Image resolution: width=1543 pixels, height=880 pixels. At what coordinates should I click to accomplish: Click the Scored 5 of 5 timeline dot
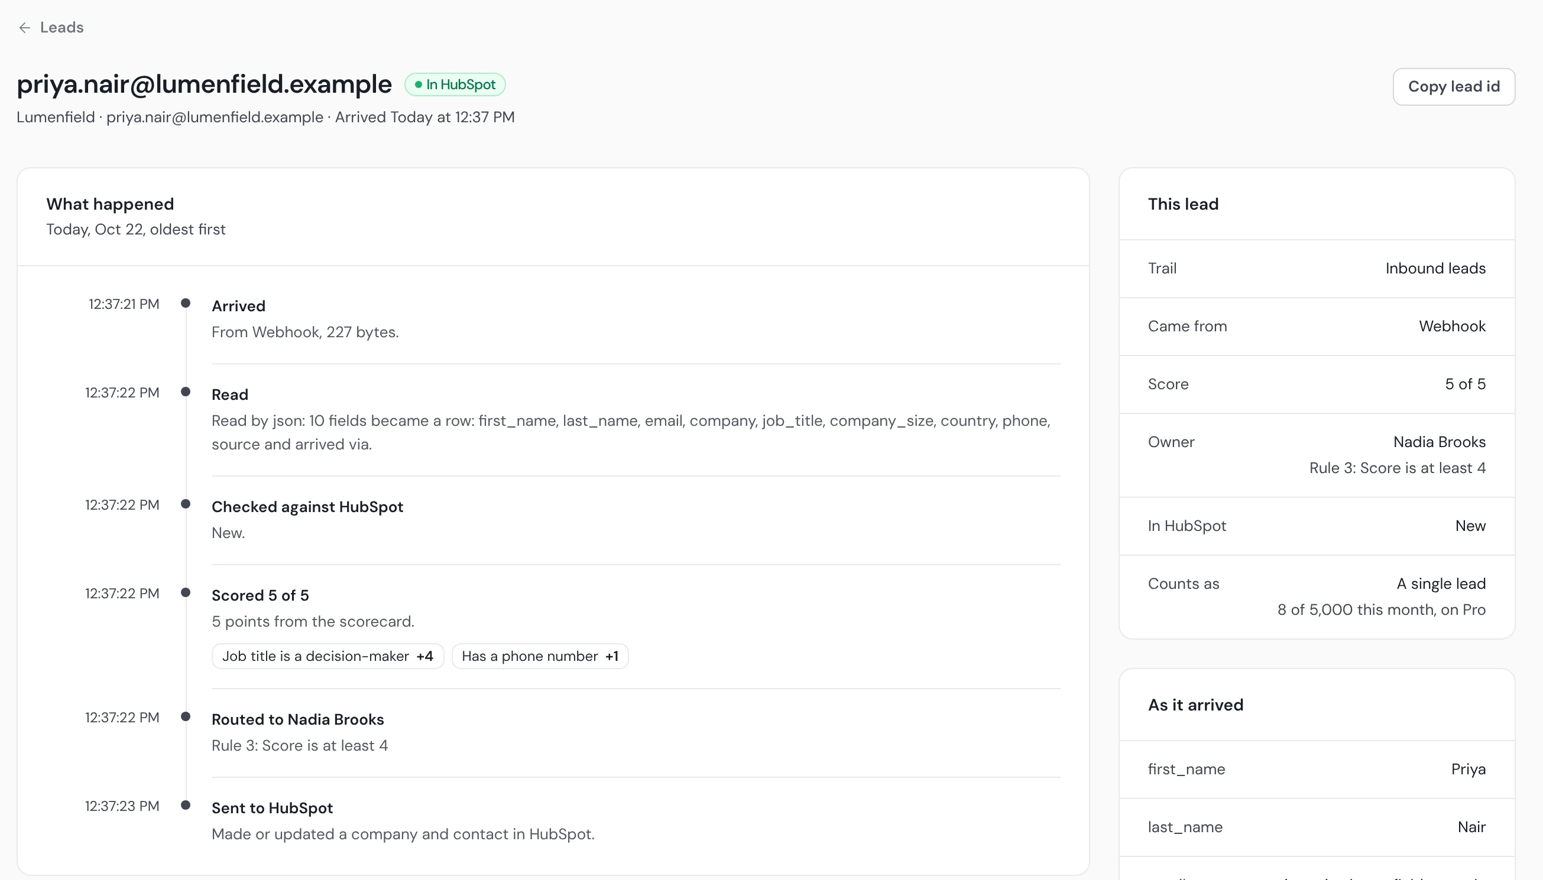click(x=186, y=592)
